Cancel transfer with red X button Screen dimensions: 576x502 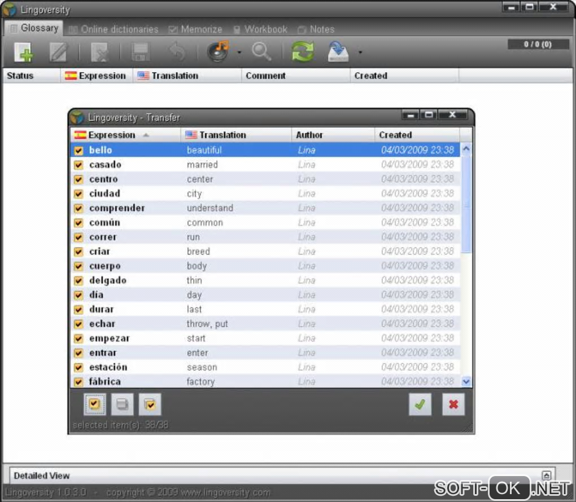453,404
